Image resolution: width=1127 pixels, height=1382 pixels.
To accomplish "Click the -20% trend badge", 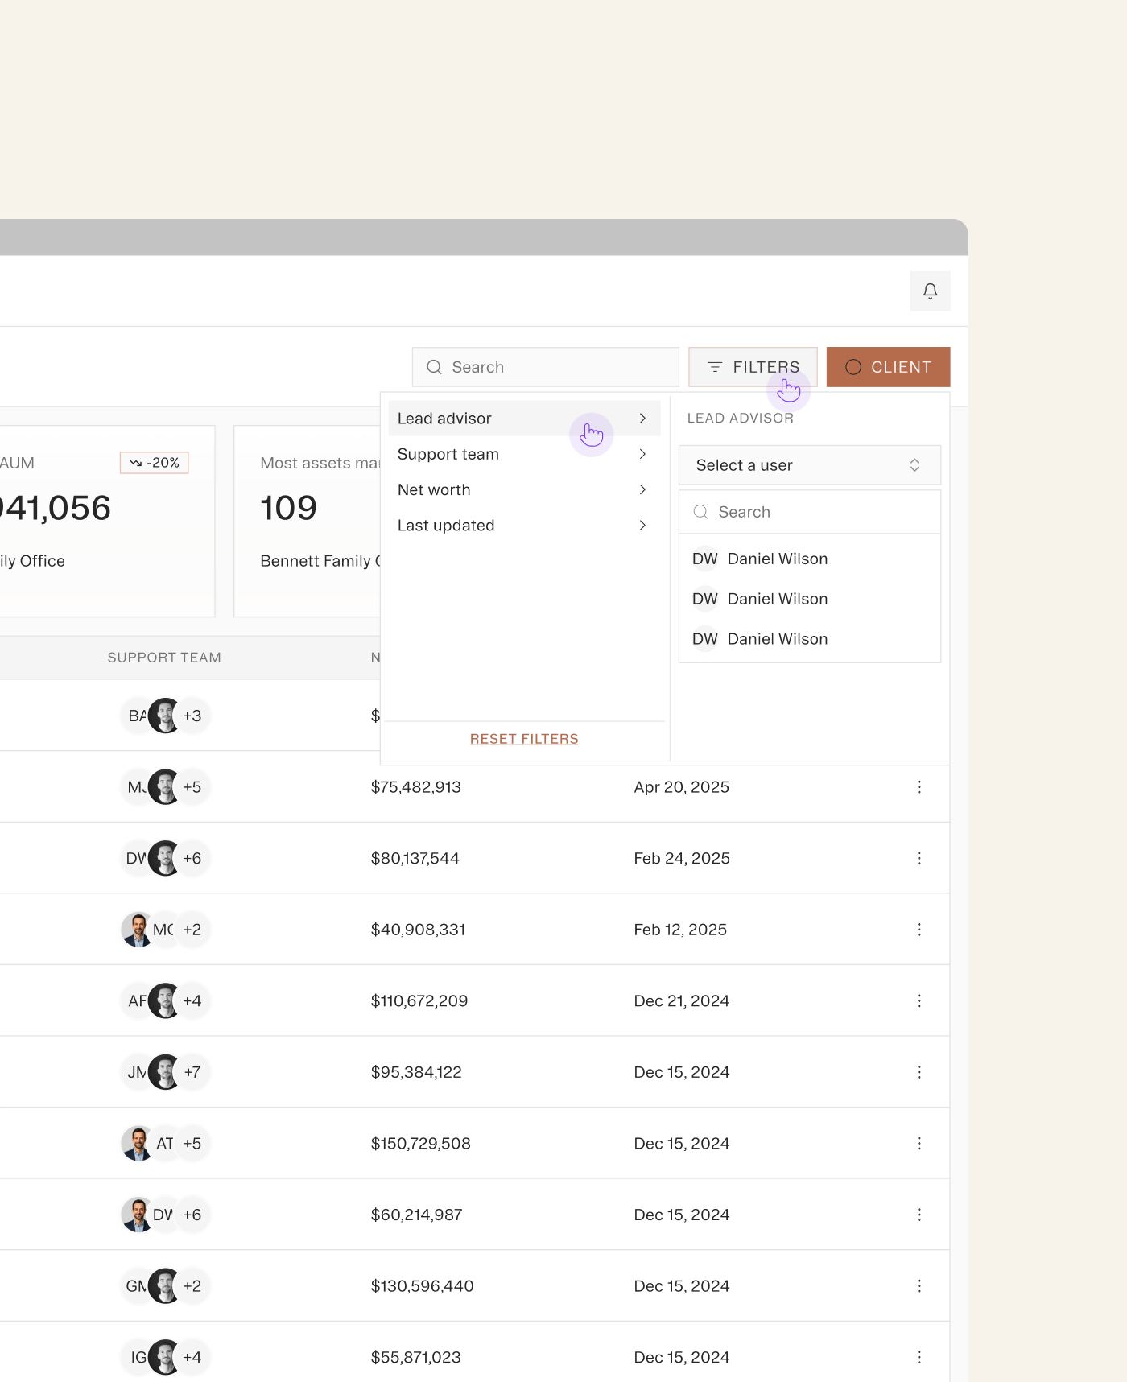I will pos(154,463).
